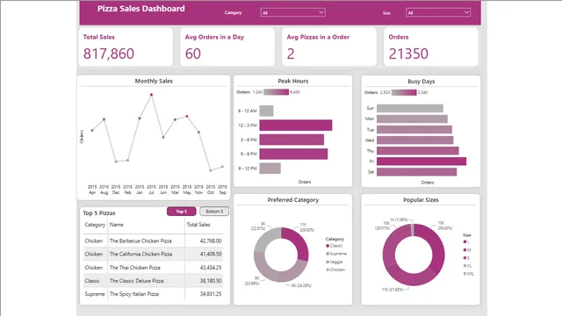This screenshot has width=562, height=316.
Task: Select the Bottom 5 button
Action: click(214, 212)
